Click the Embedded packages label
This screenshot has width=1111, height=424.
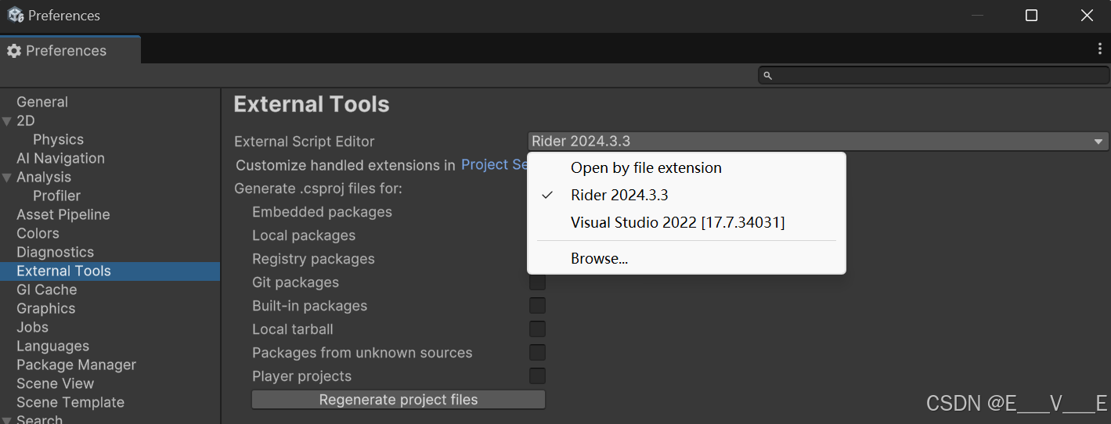322,212
